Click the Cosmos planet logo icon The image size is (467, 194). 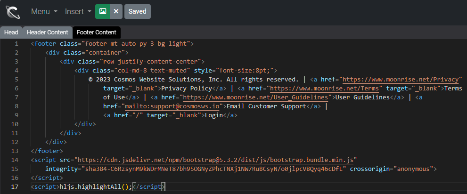[x=13, y=12]
